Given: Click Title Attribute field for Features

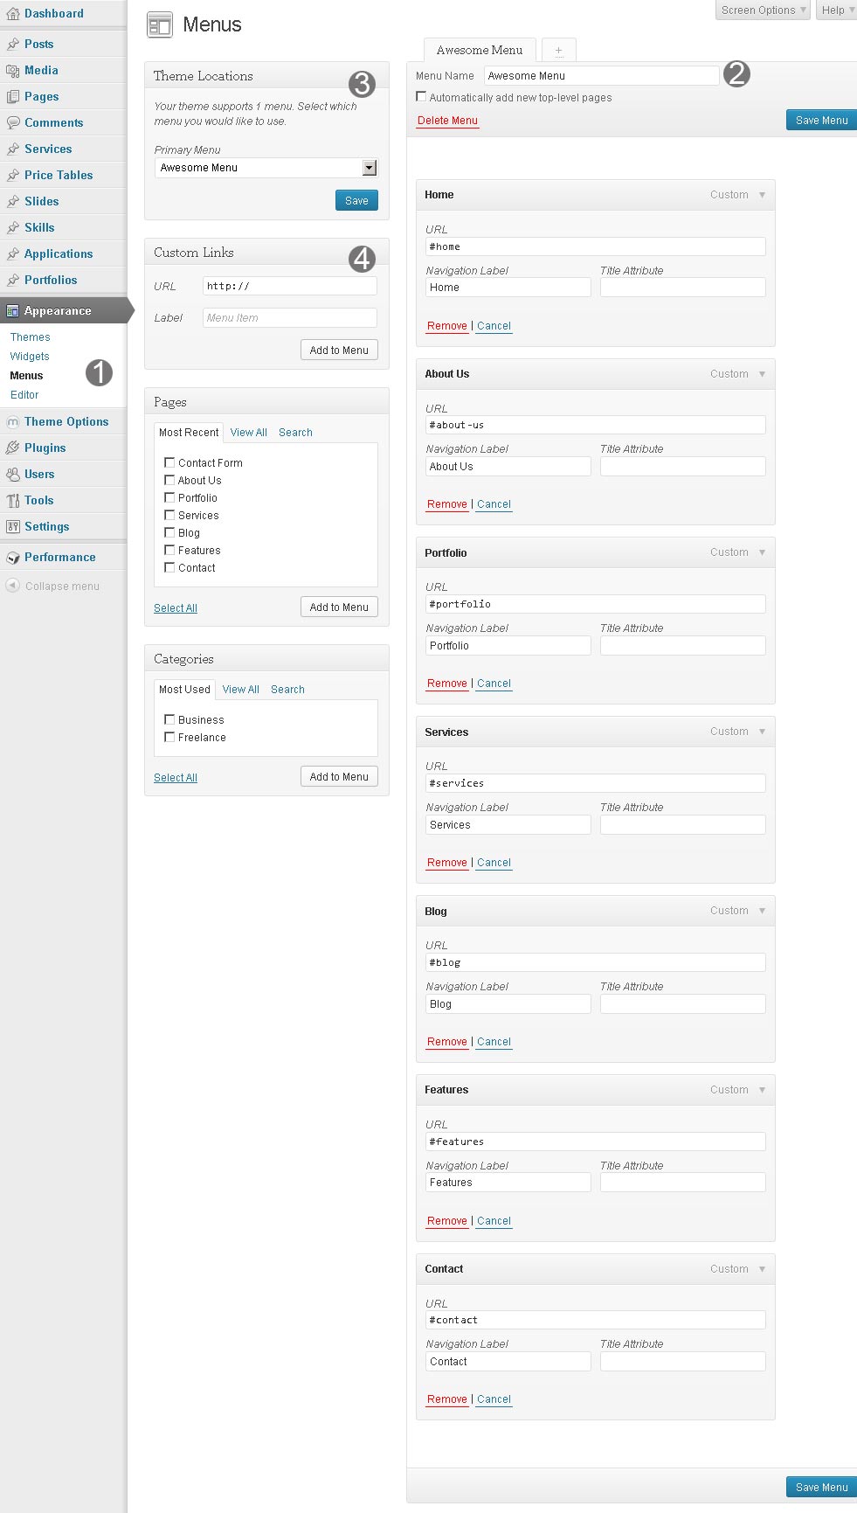Looking at the screenshot, I should pos(683,1183).
